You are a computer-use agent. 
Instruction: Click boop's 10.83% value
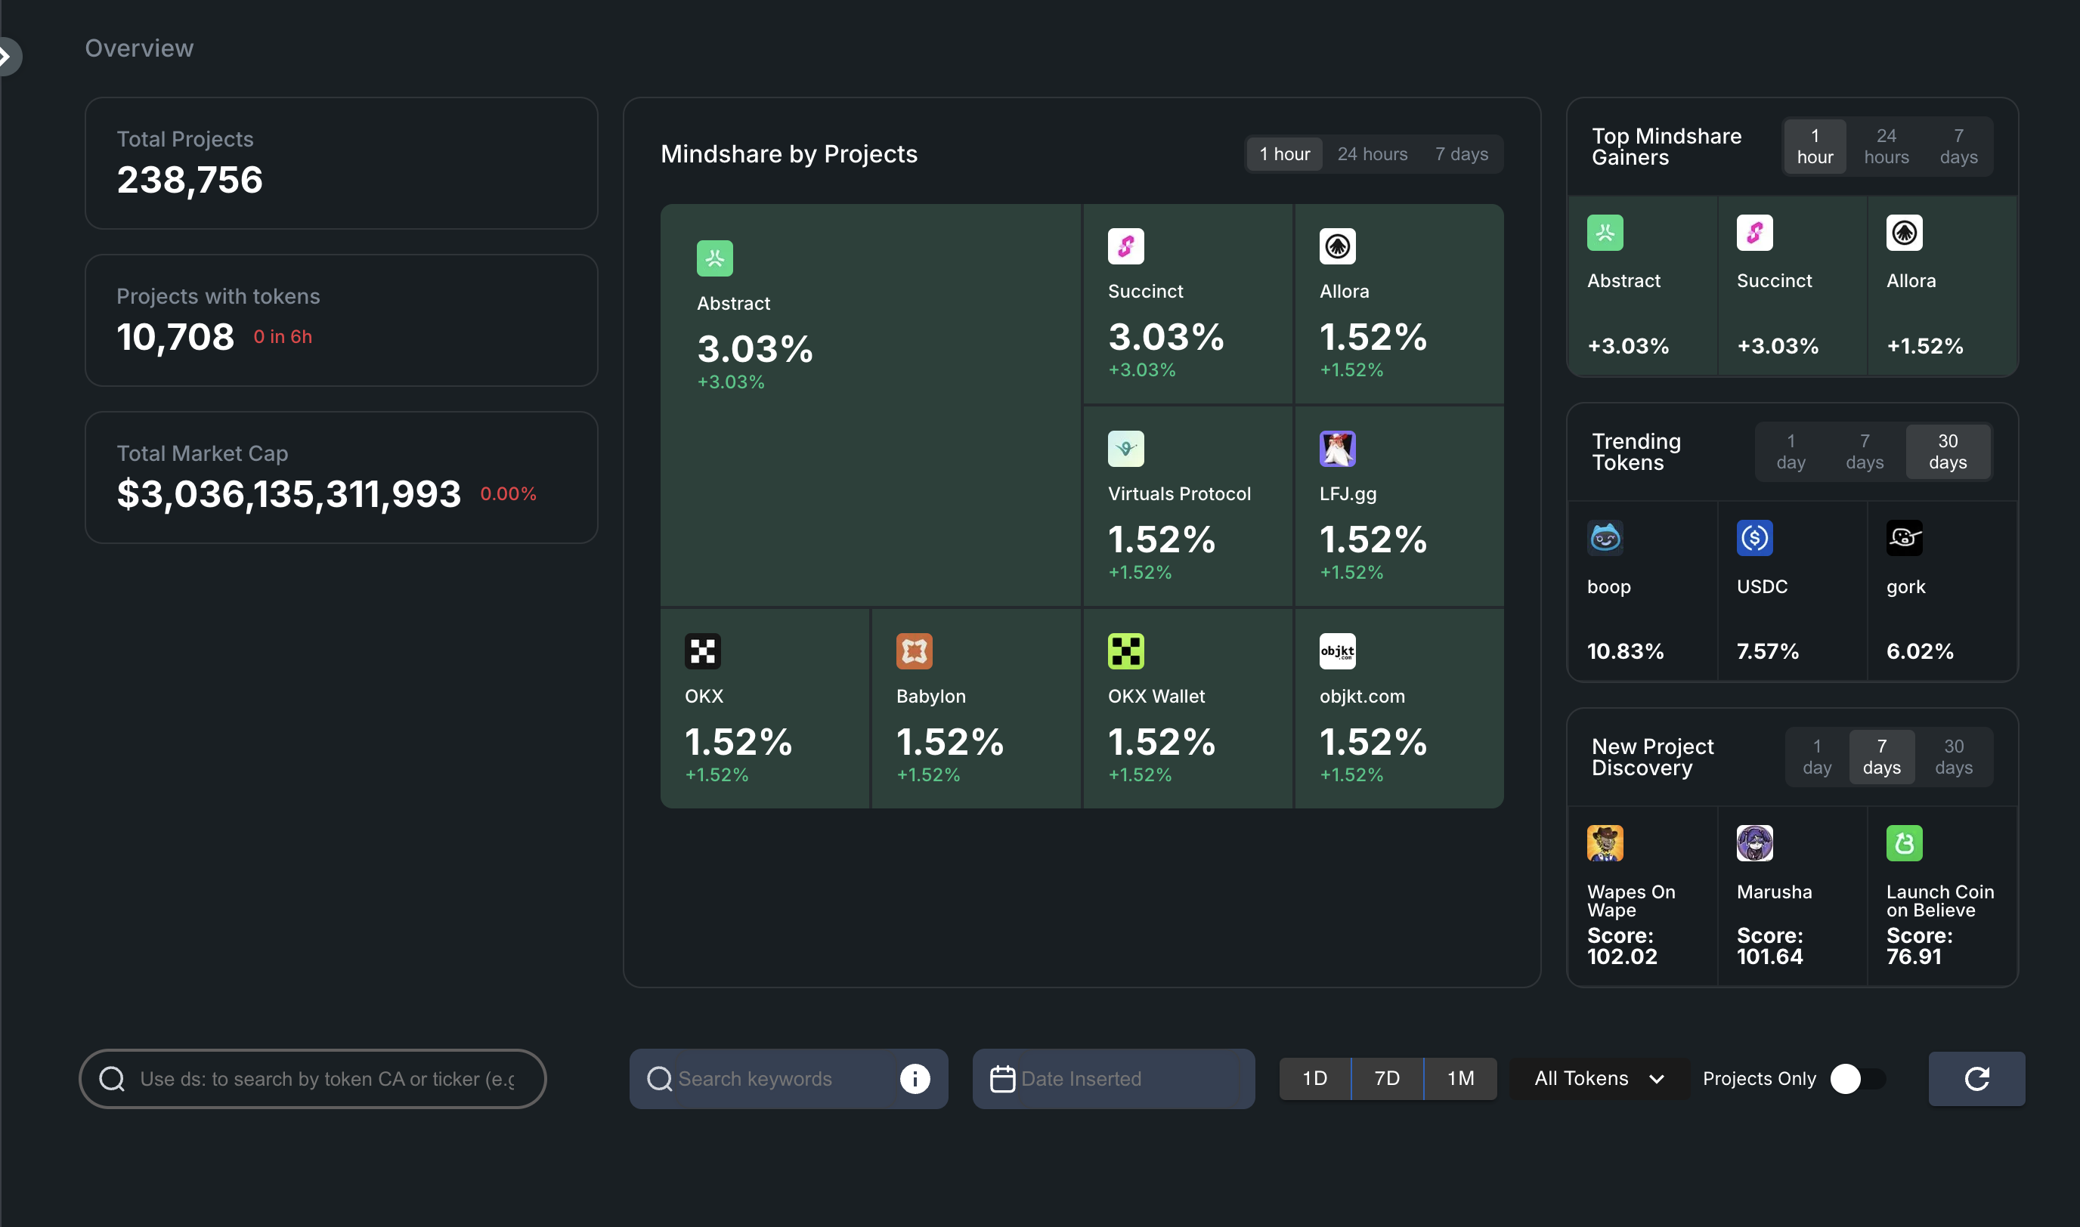pos(1625,651)
